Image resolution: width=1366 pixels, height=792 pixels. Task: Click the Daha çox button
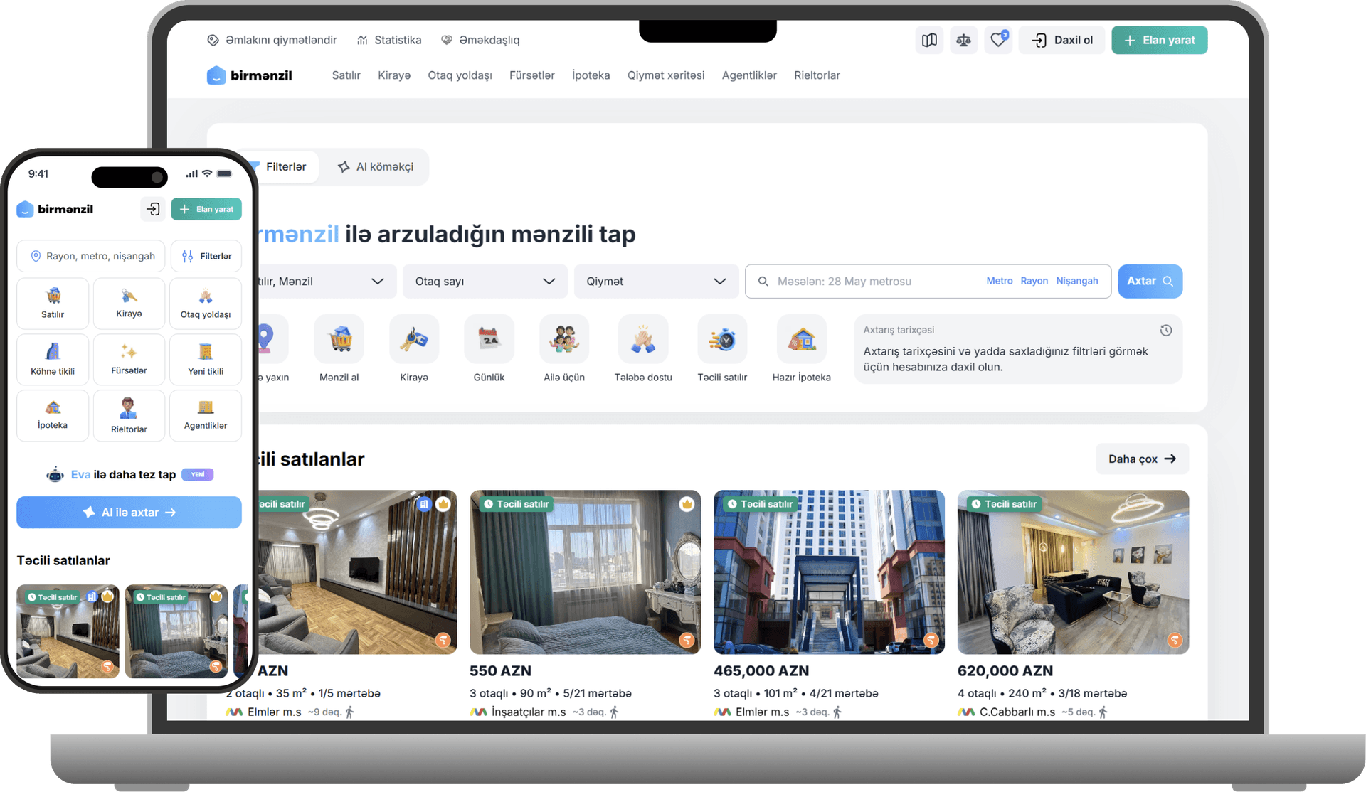click(x=1143, y=459)
